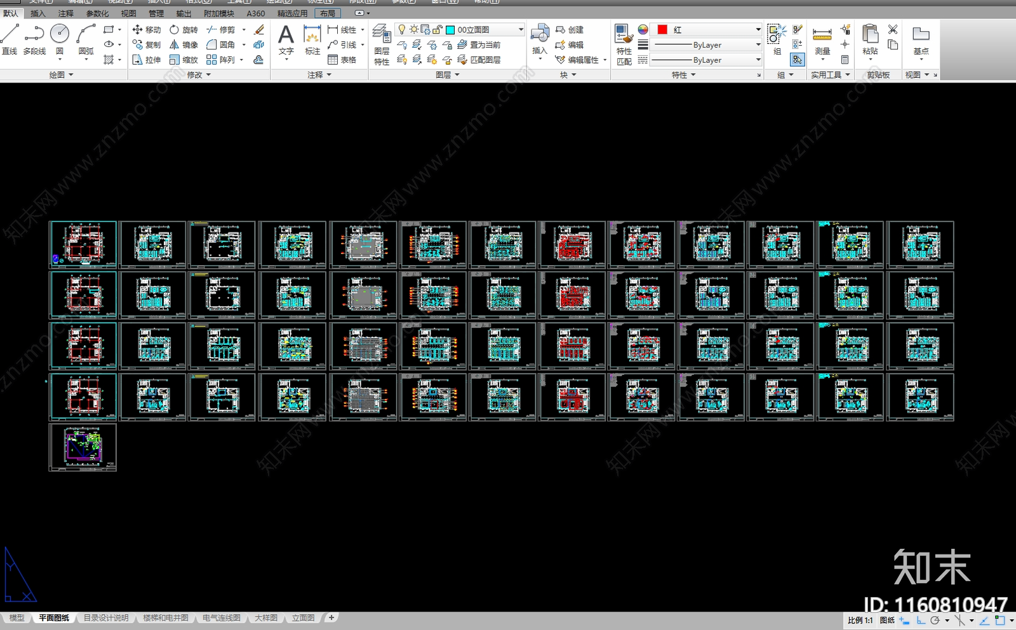1016x630 pixels.
Task: Select the 圆 (Circle) drawing tool
Action: [60, 40]
